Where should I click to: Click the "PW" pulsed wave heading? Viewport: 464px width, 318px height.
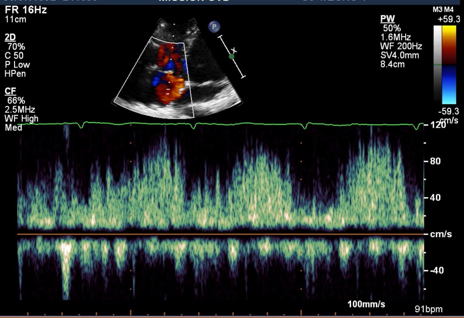(387, 19)
